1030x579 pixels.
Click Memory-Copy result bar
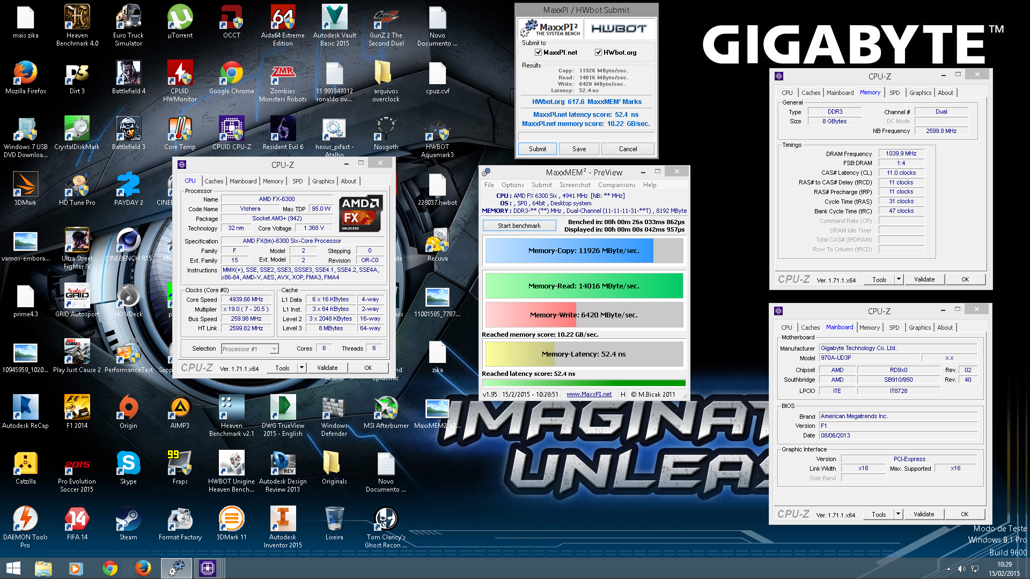pyautogui.click(x=584, y=250)
